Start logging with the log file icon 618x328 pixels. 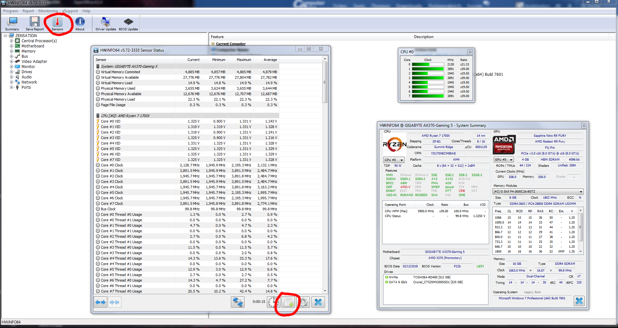tap(288, 302)
